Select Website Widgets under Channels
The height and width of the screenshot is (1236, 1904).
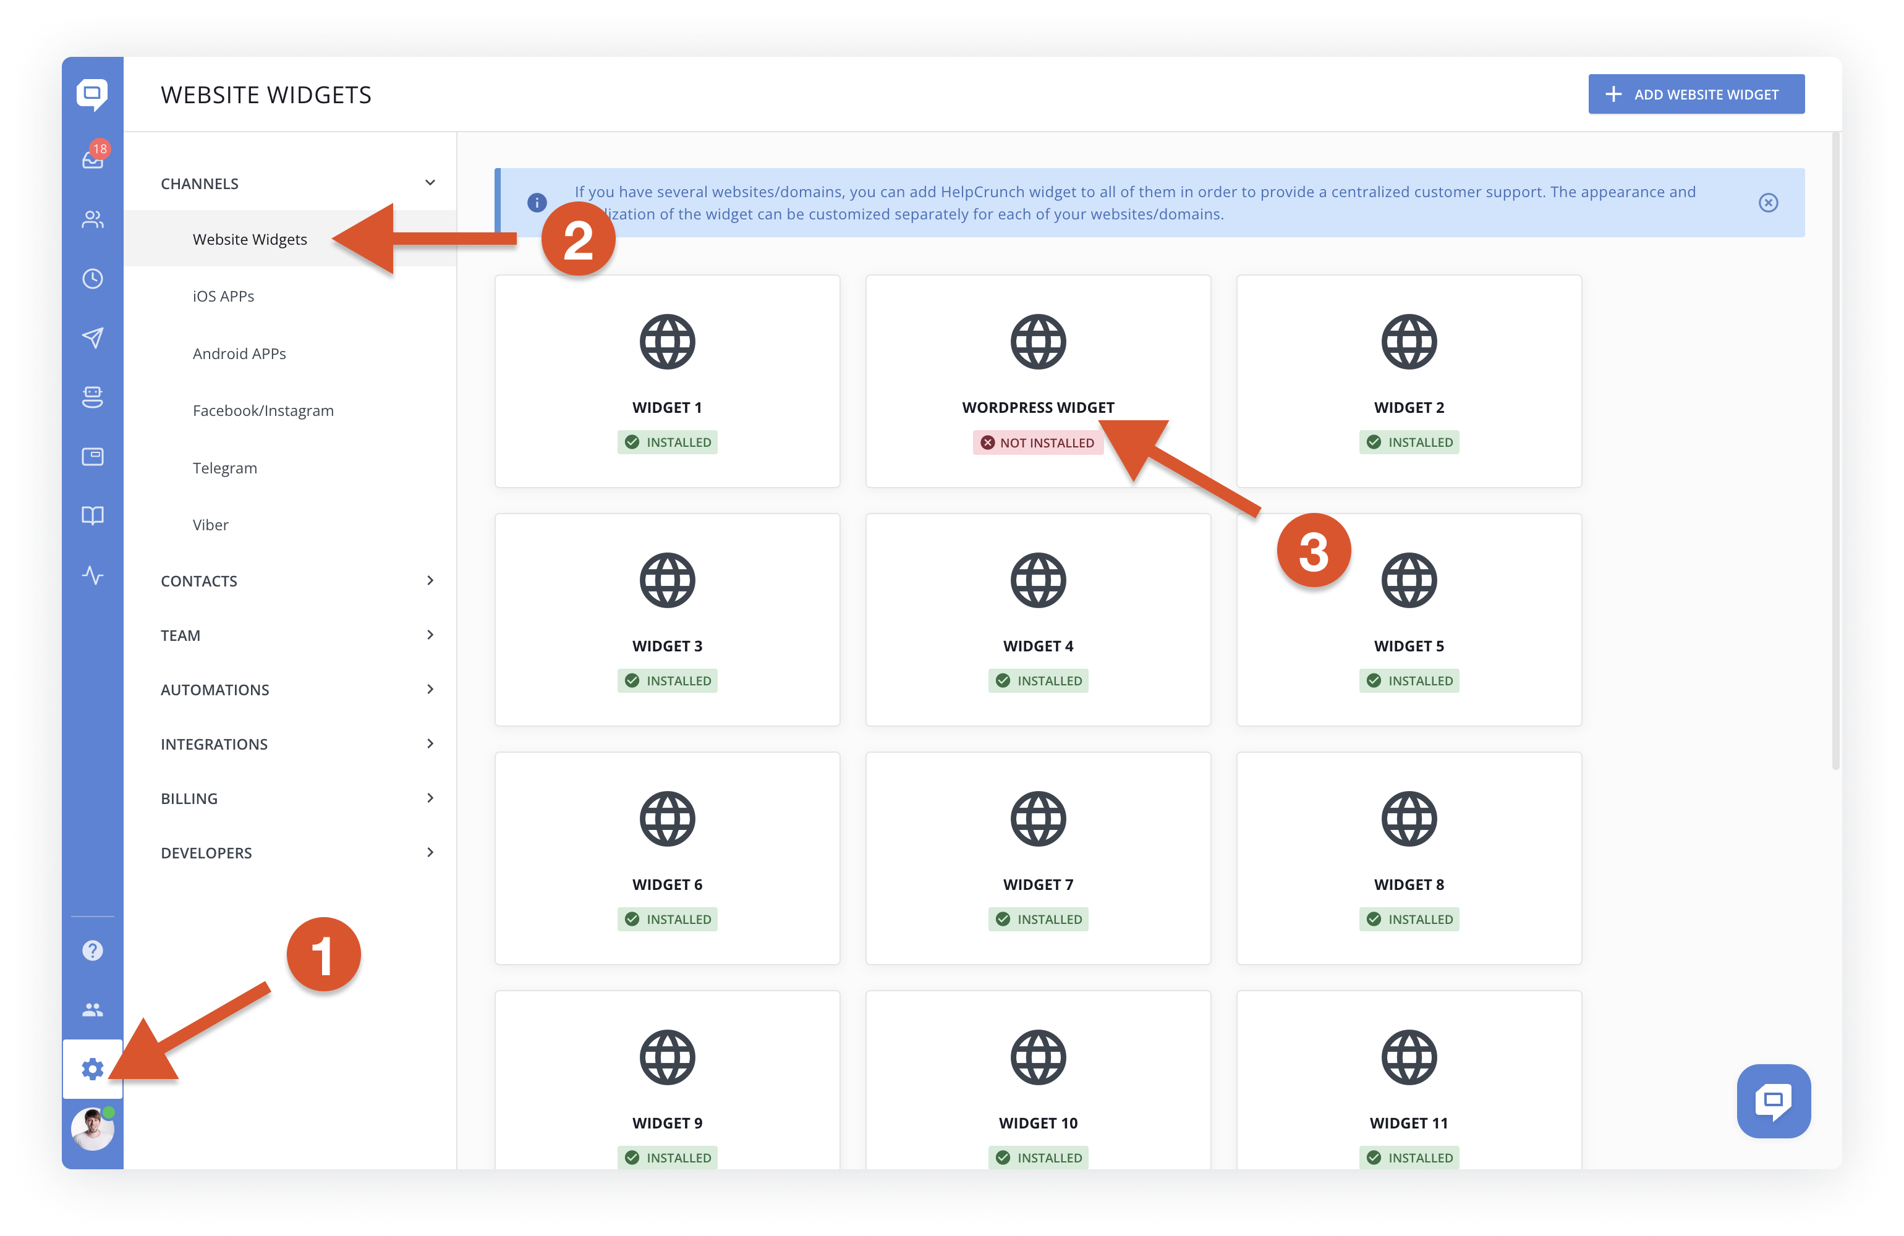tap(250, 239)
